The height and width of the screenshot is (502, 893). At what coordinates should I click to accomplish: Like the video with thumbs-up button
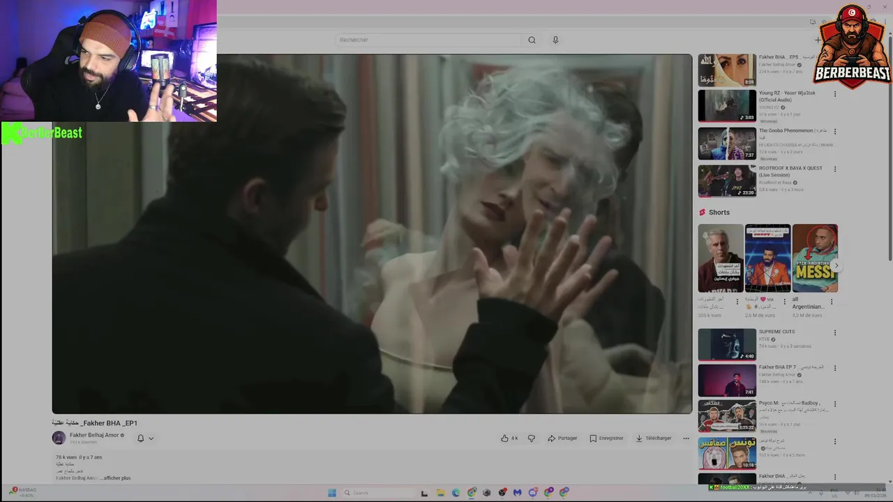click(x=509, y=438)
